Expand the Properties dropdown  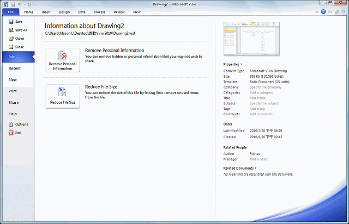click(x=233, y=64)
